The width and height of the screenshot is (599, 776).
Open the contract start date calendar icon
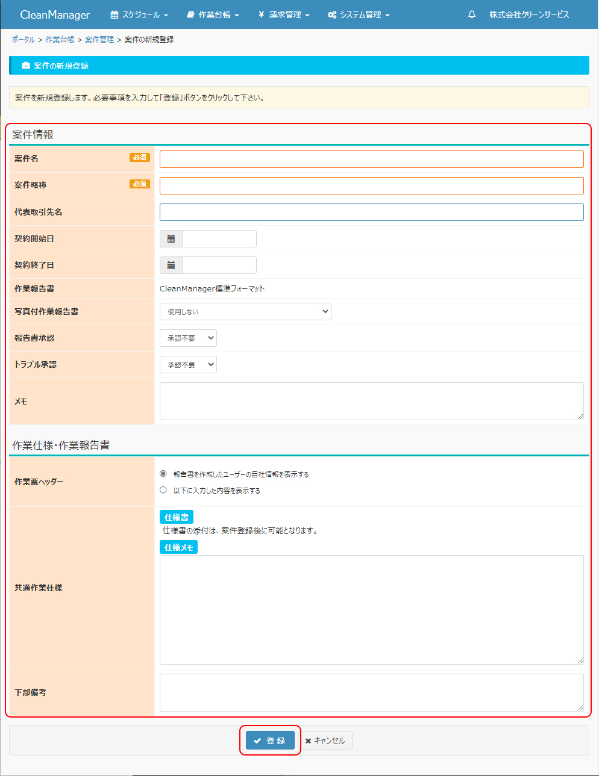pos(171,239)
